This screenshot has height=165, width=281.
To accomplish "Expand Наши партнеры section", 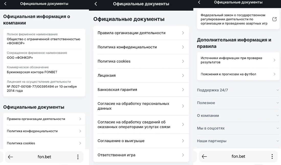I will click(238, 141).
